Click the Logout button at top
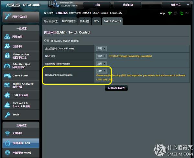Viewport: 194px width, 158px height. (x=97, y=5)
